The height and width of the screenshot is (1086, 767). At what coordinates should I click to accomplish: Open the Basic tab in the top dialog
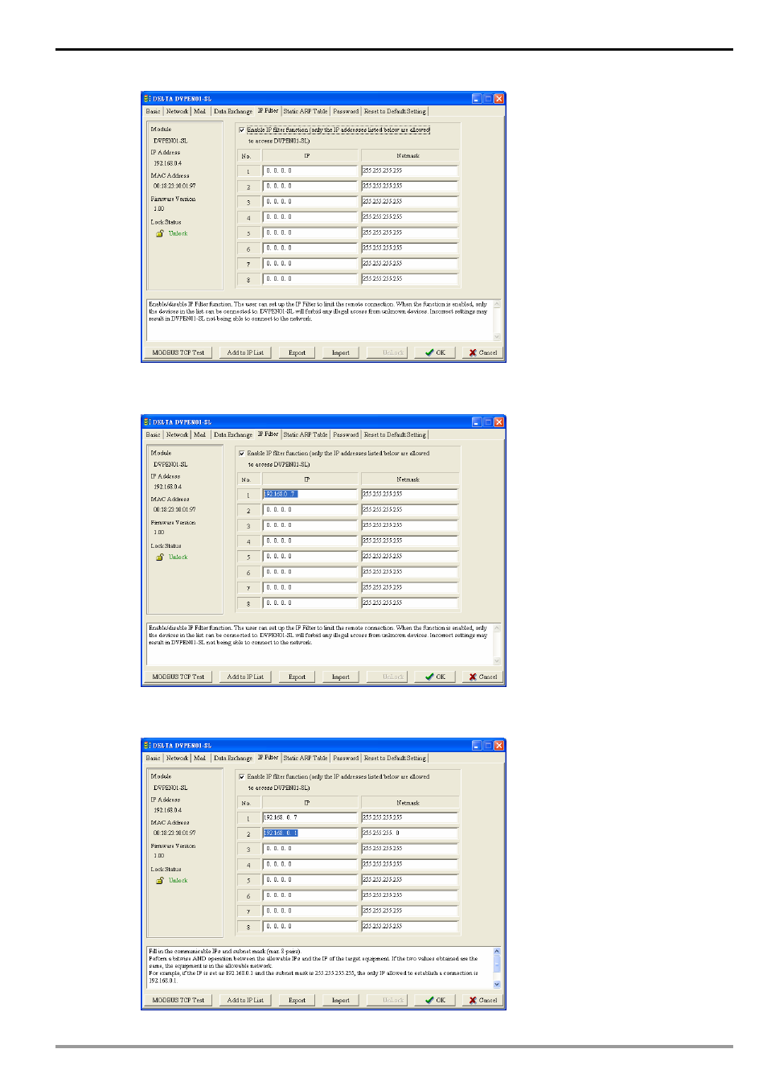coord(153,112)
